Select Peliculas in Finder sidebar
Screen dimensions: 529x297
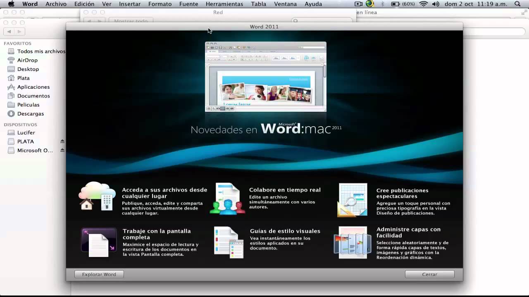click(x=28, y=105)
